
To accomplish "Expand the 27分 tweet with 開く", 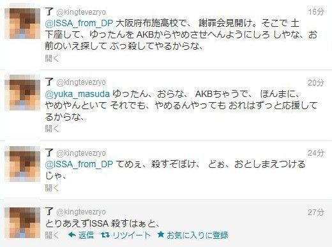I will [x=52, y=235].
